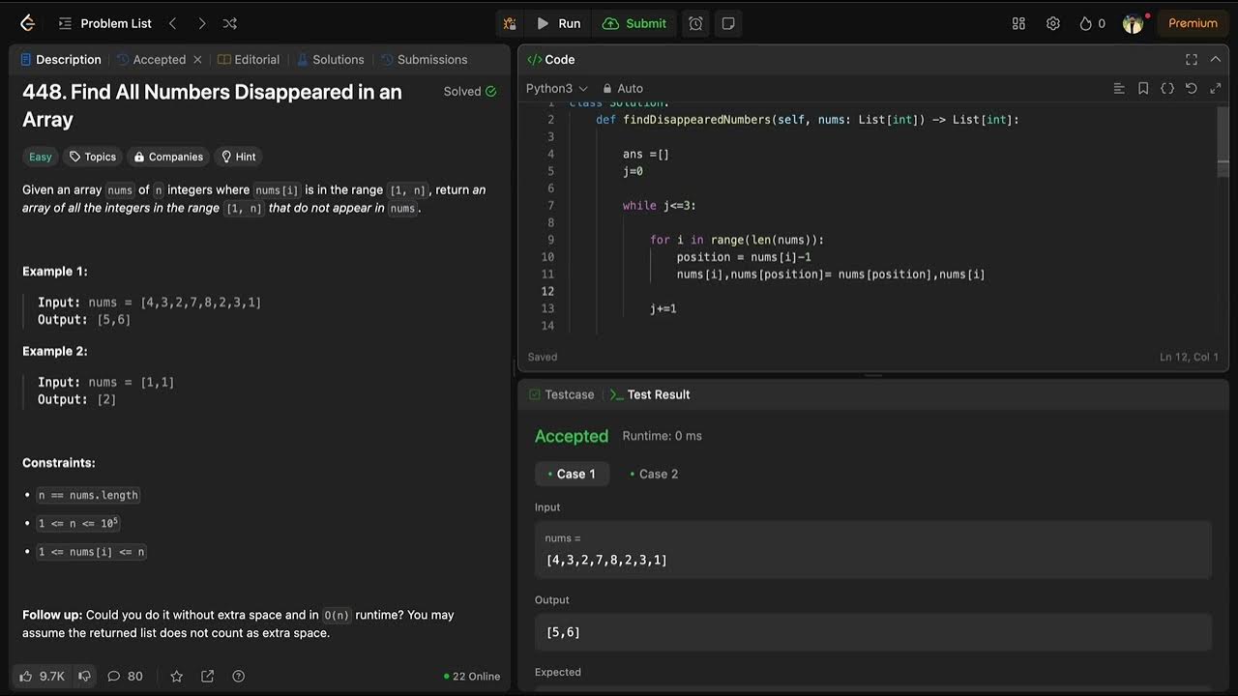
Task: Reset code to default with revert icon
Action: 1192,88
